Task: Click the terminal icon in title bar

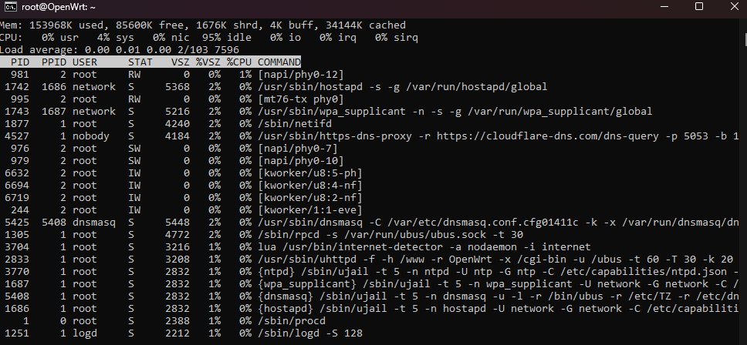Action: 11,6
